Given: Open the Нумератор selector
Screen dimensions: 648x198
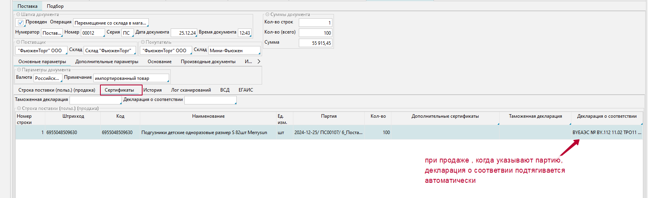Looking at the screenshot, I should (x=52, y=33).
